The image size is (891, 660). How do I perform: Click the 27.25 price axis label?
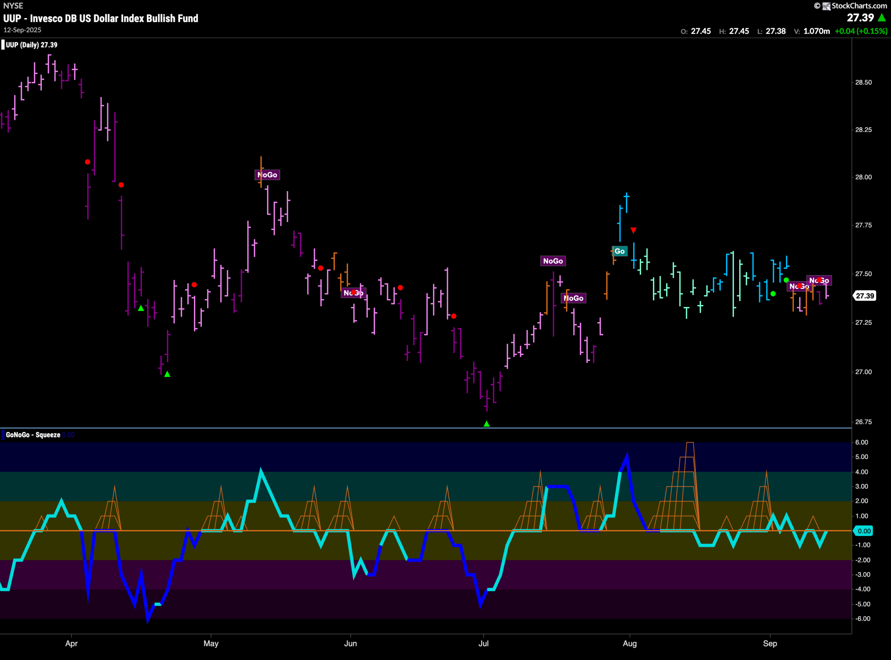click(x=864, y=322)
